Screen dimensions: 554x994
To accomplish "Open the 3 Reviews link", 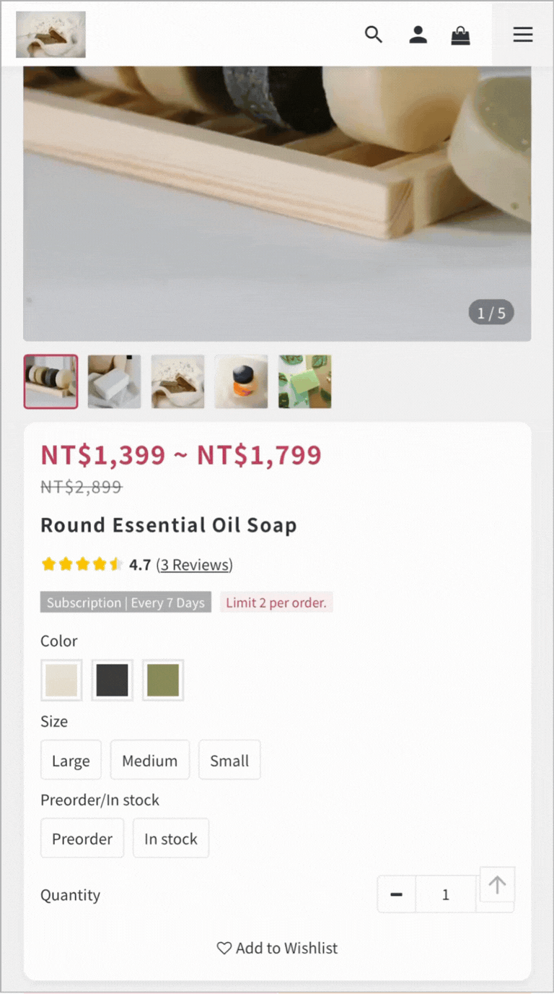I will tap(195, 564).
